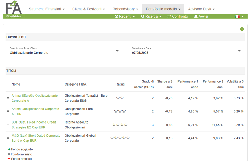The height and width of the screenshot is (161, 249).
Task: Expand the Selezionare Data dropdown
Action: click(x=239, y=51)
